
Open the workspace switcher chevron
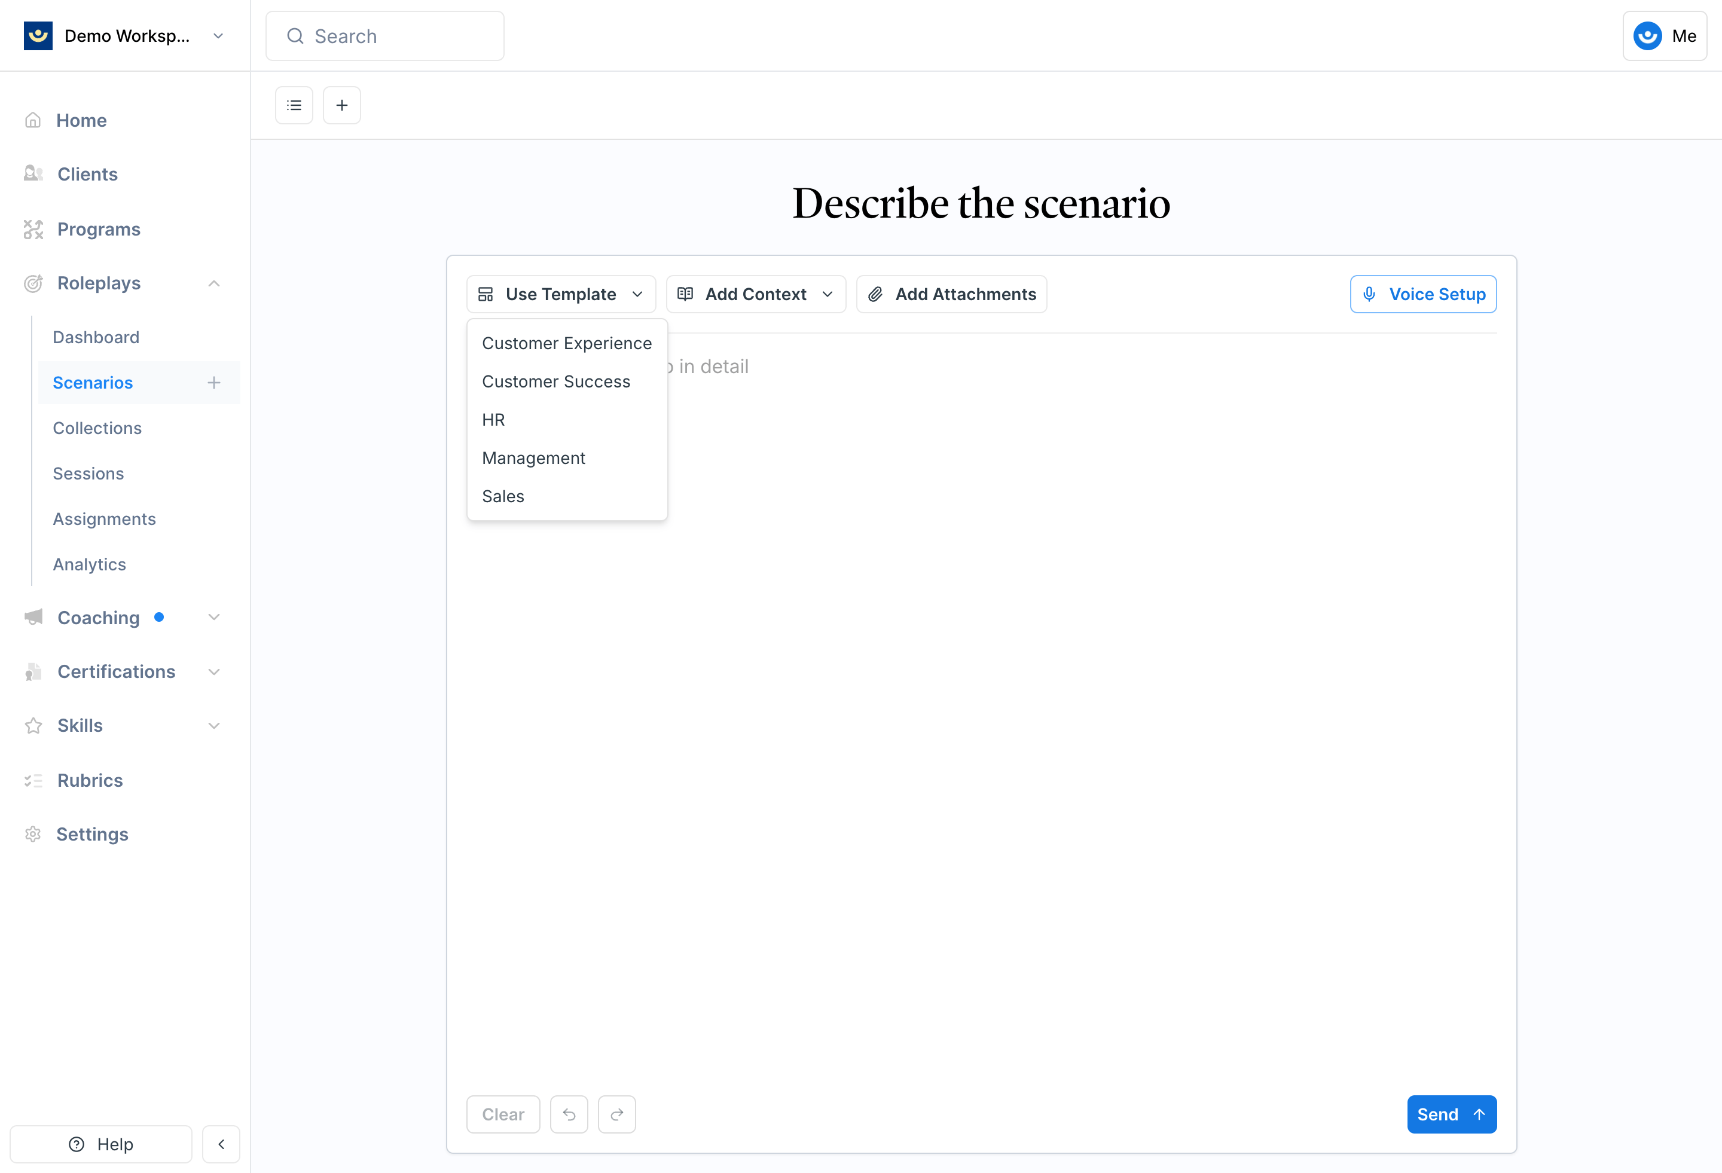218,35
